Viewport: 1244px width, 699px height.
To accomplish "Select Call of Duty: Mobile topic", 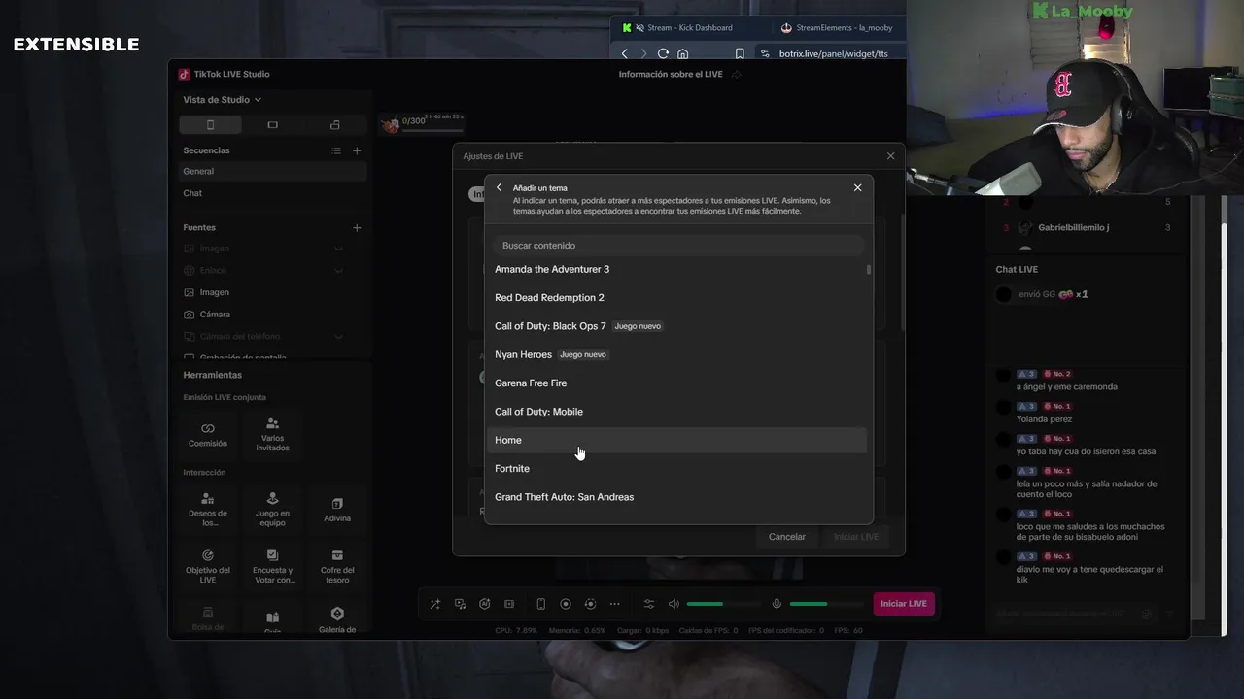I will 678,412.
